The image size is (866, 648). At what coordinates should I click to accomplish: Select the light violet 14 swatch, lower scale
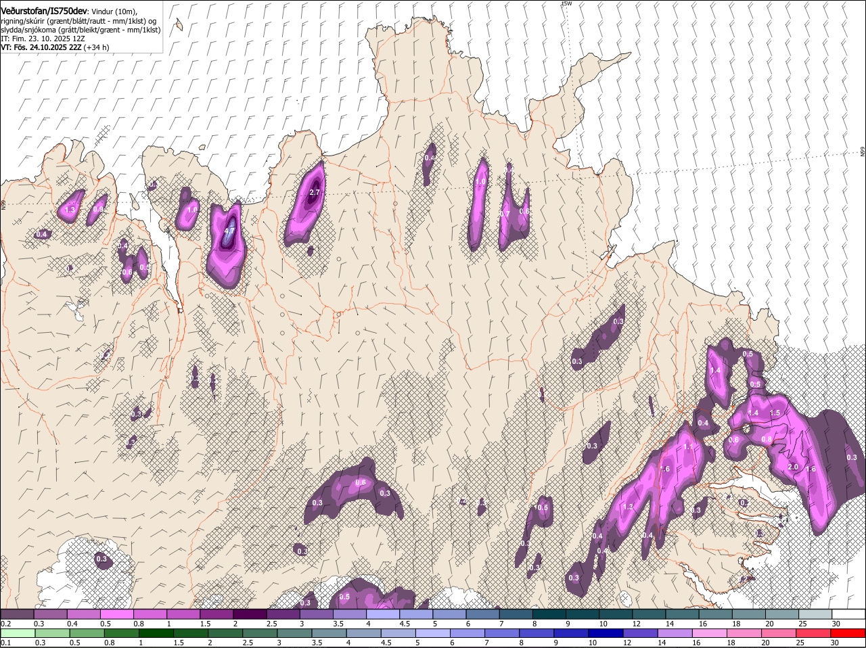[x=675, y=633]
